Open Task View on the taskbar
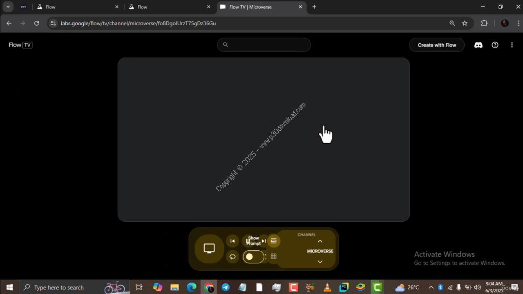The width and height of the screenshot is (523, 294). tap(139, 287)
